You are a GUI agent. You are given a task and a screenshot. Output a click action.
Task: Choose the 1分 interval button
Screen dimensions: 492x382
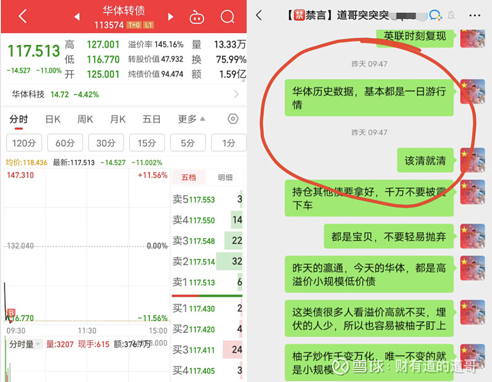pos(229,143)
